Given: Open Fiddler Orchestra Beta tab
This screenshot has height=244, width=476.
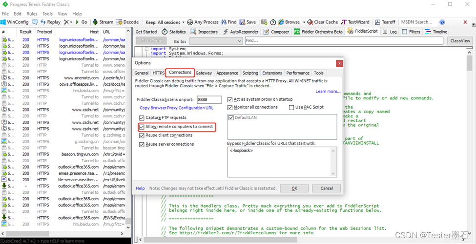Looking at the screenshot, I should 318,32.
